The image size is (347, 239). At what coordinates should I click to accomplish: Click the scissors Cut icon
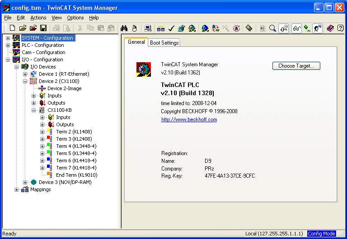click(x=80, y=28)
